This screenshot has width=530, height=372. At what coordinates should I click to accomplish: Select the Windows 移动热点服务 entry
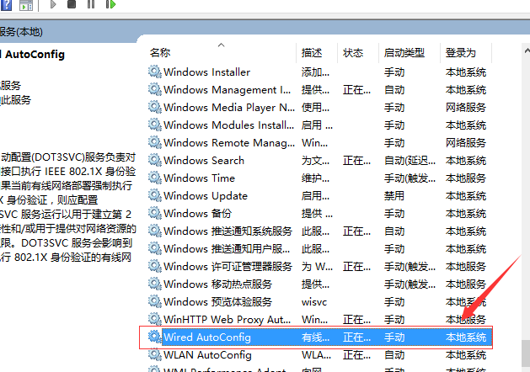click(x=217, y=284)
